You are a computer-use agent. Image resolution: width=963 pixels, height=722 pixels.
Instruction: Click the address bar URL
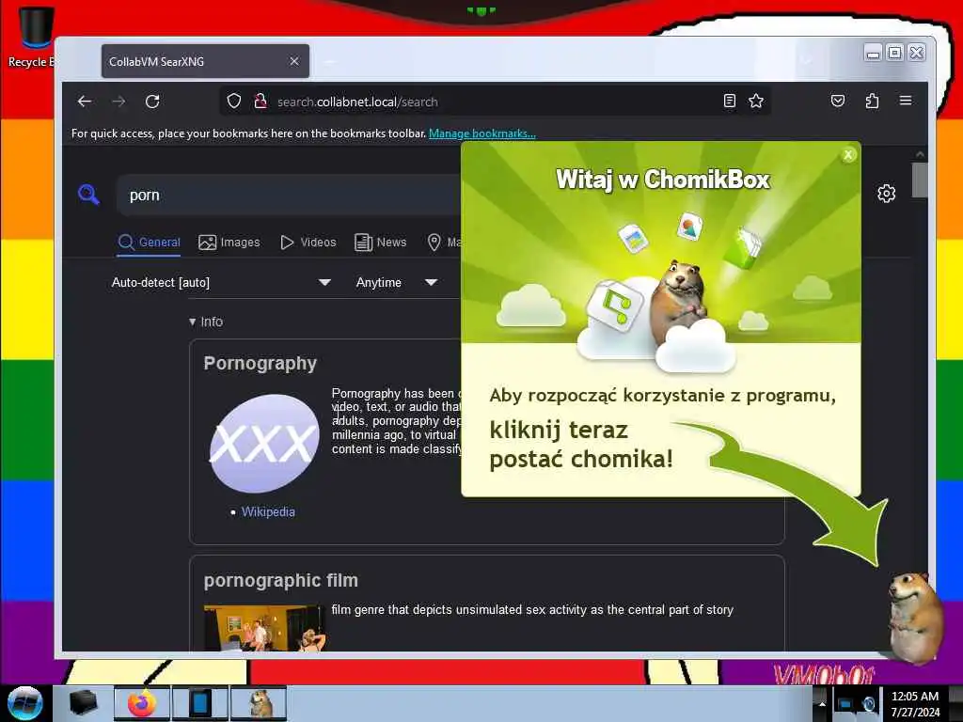(357, 102)
